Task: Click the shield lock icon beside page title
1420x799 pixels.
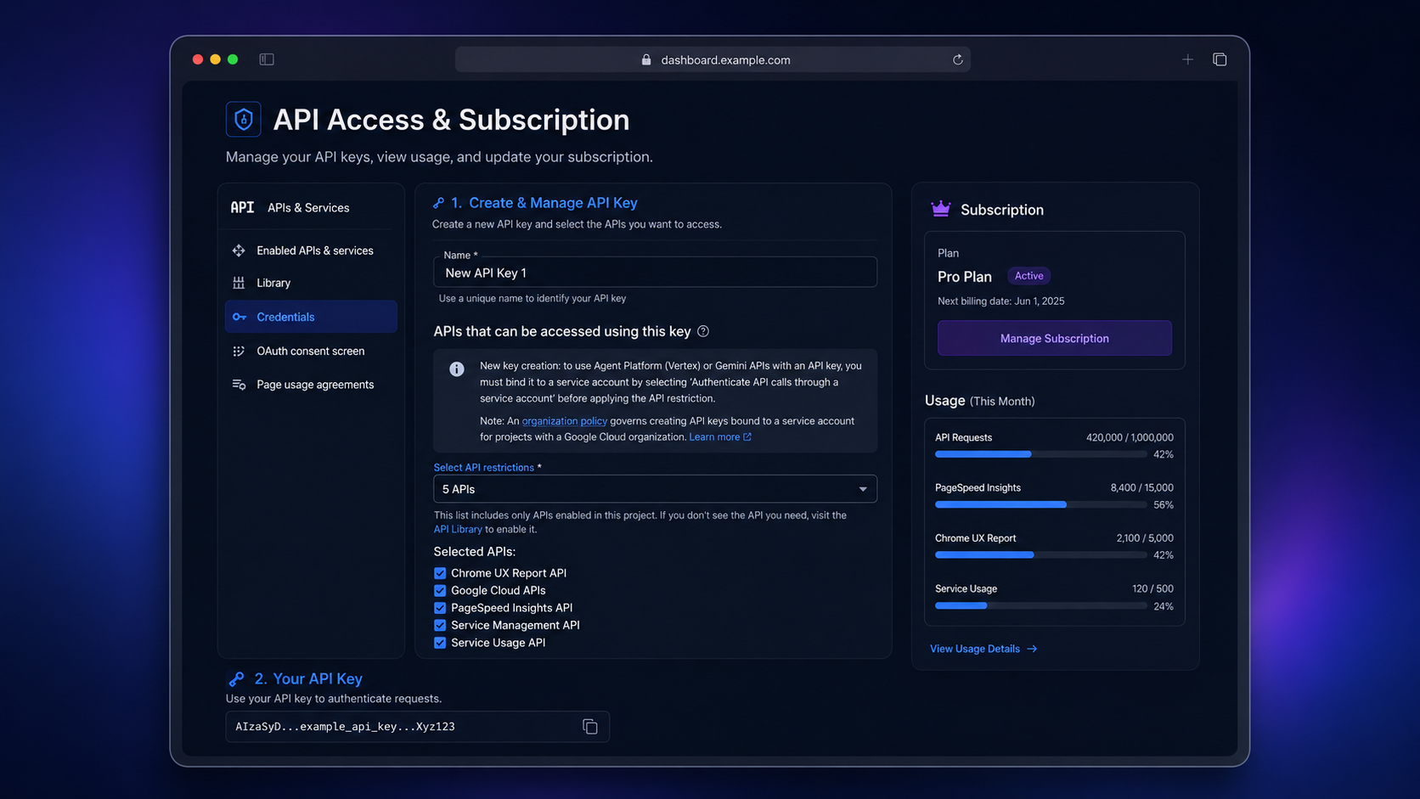Action: click(244, 120)
